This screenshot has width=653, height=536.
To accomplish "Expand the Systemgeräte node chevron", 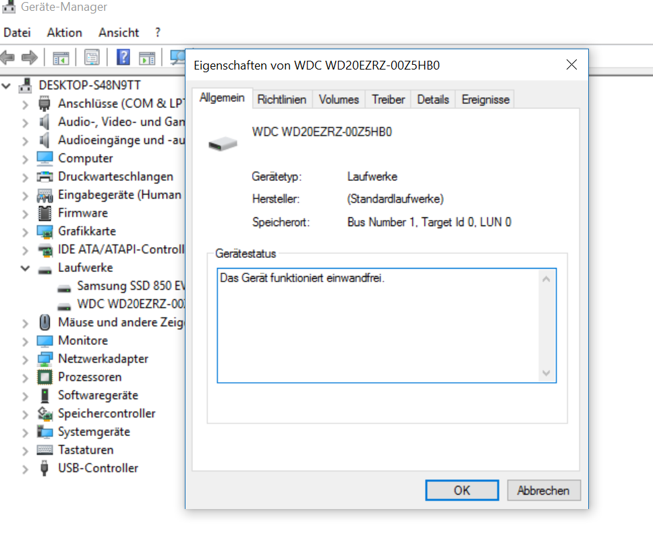I will [x=26, y=433].
